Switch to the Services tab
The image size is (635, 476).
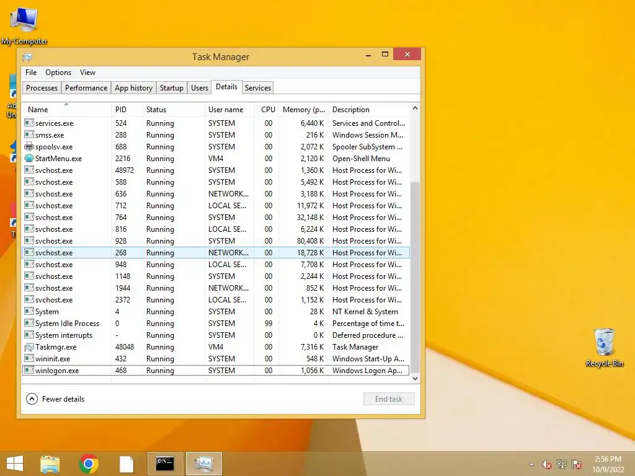pos(257,88)
